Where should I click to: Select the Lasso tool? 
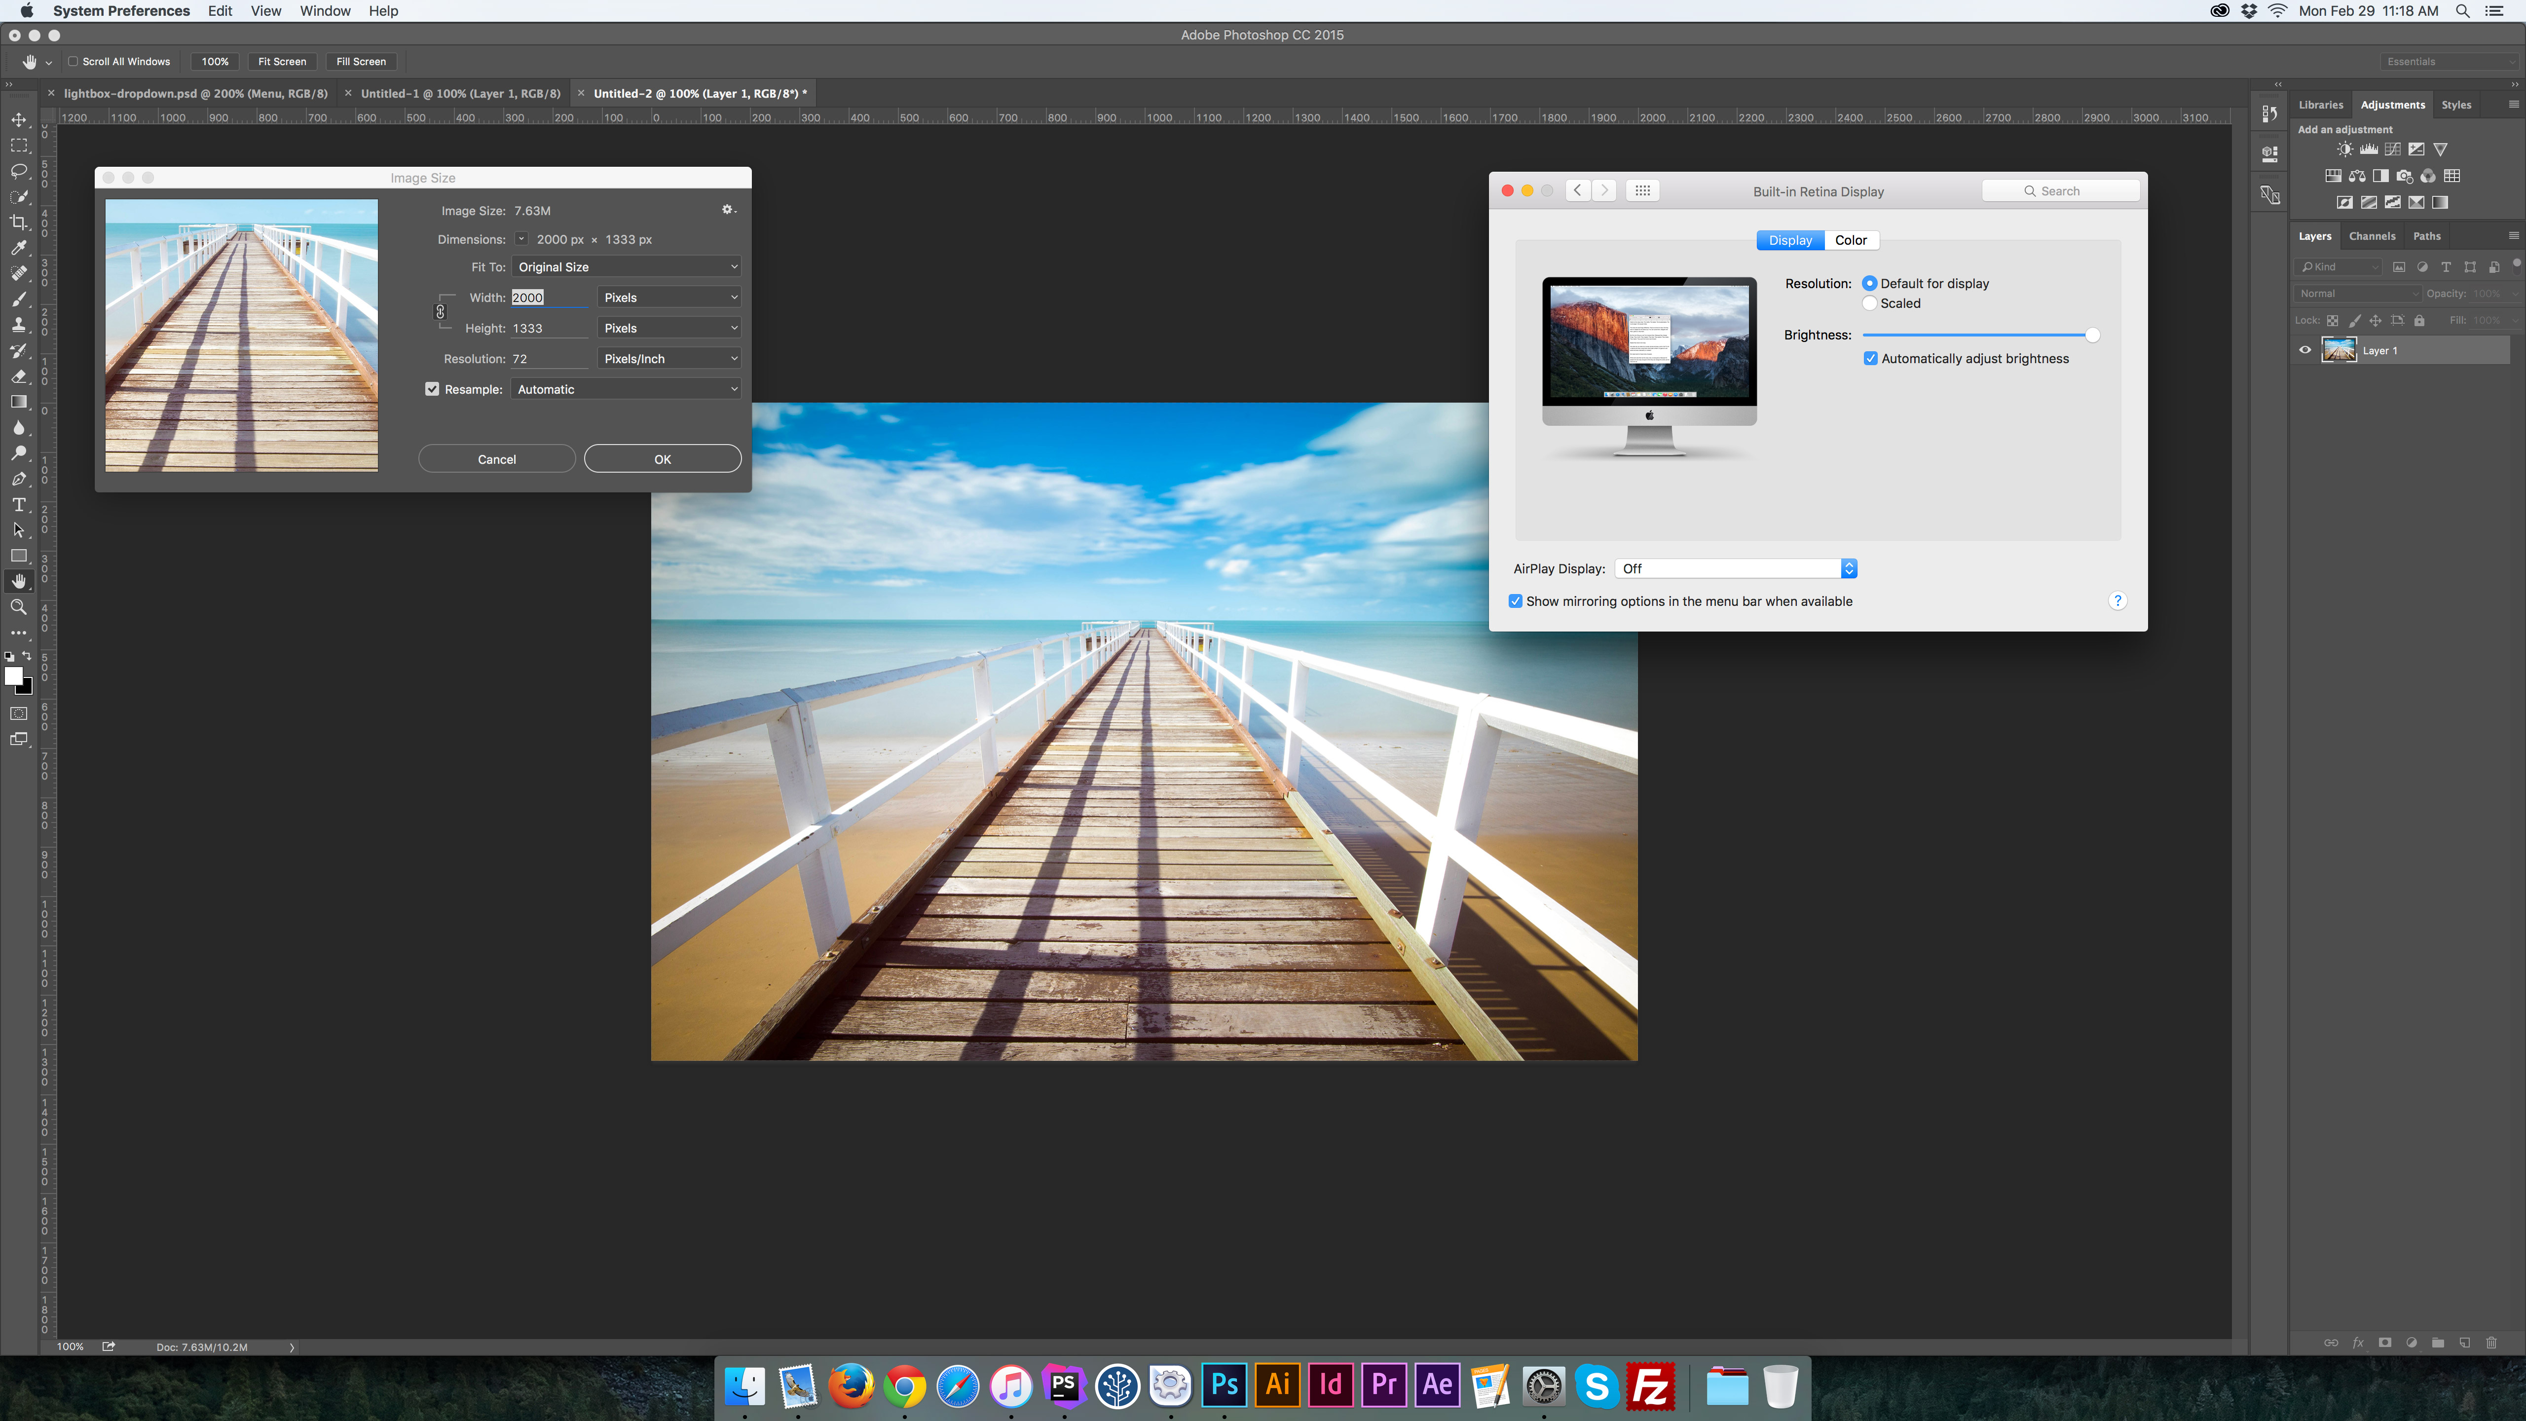pyautogui.click(x=19, y=171)
